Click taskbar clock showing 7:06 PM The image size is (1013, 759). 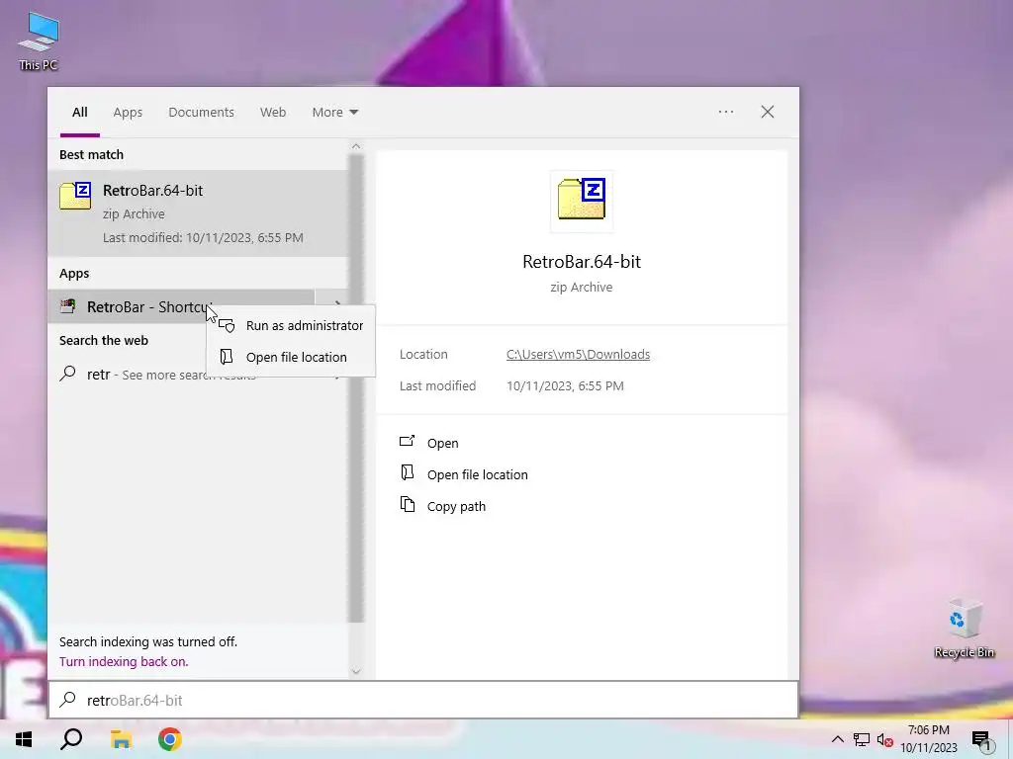[928, 730]
